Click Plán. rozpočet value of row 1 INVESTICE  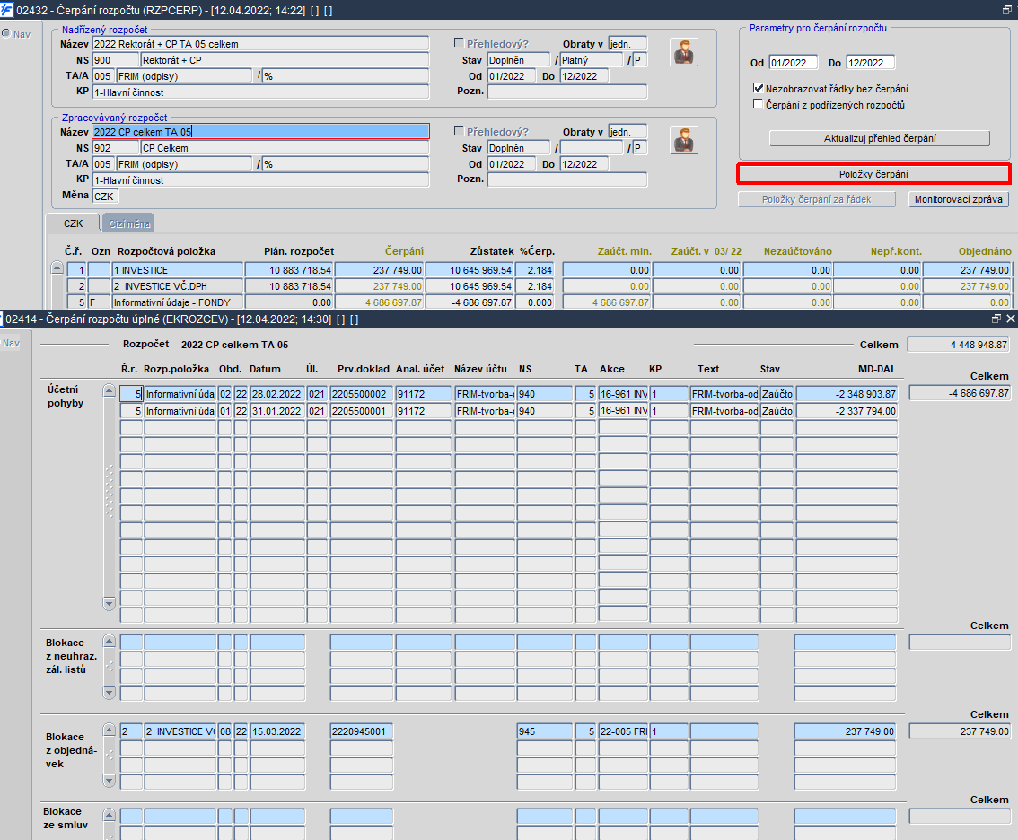point(289,269)
